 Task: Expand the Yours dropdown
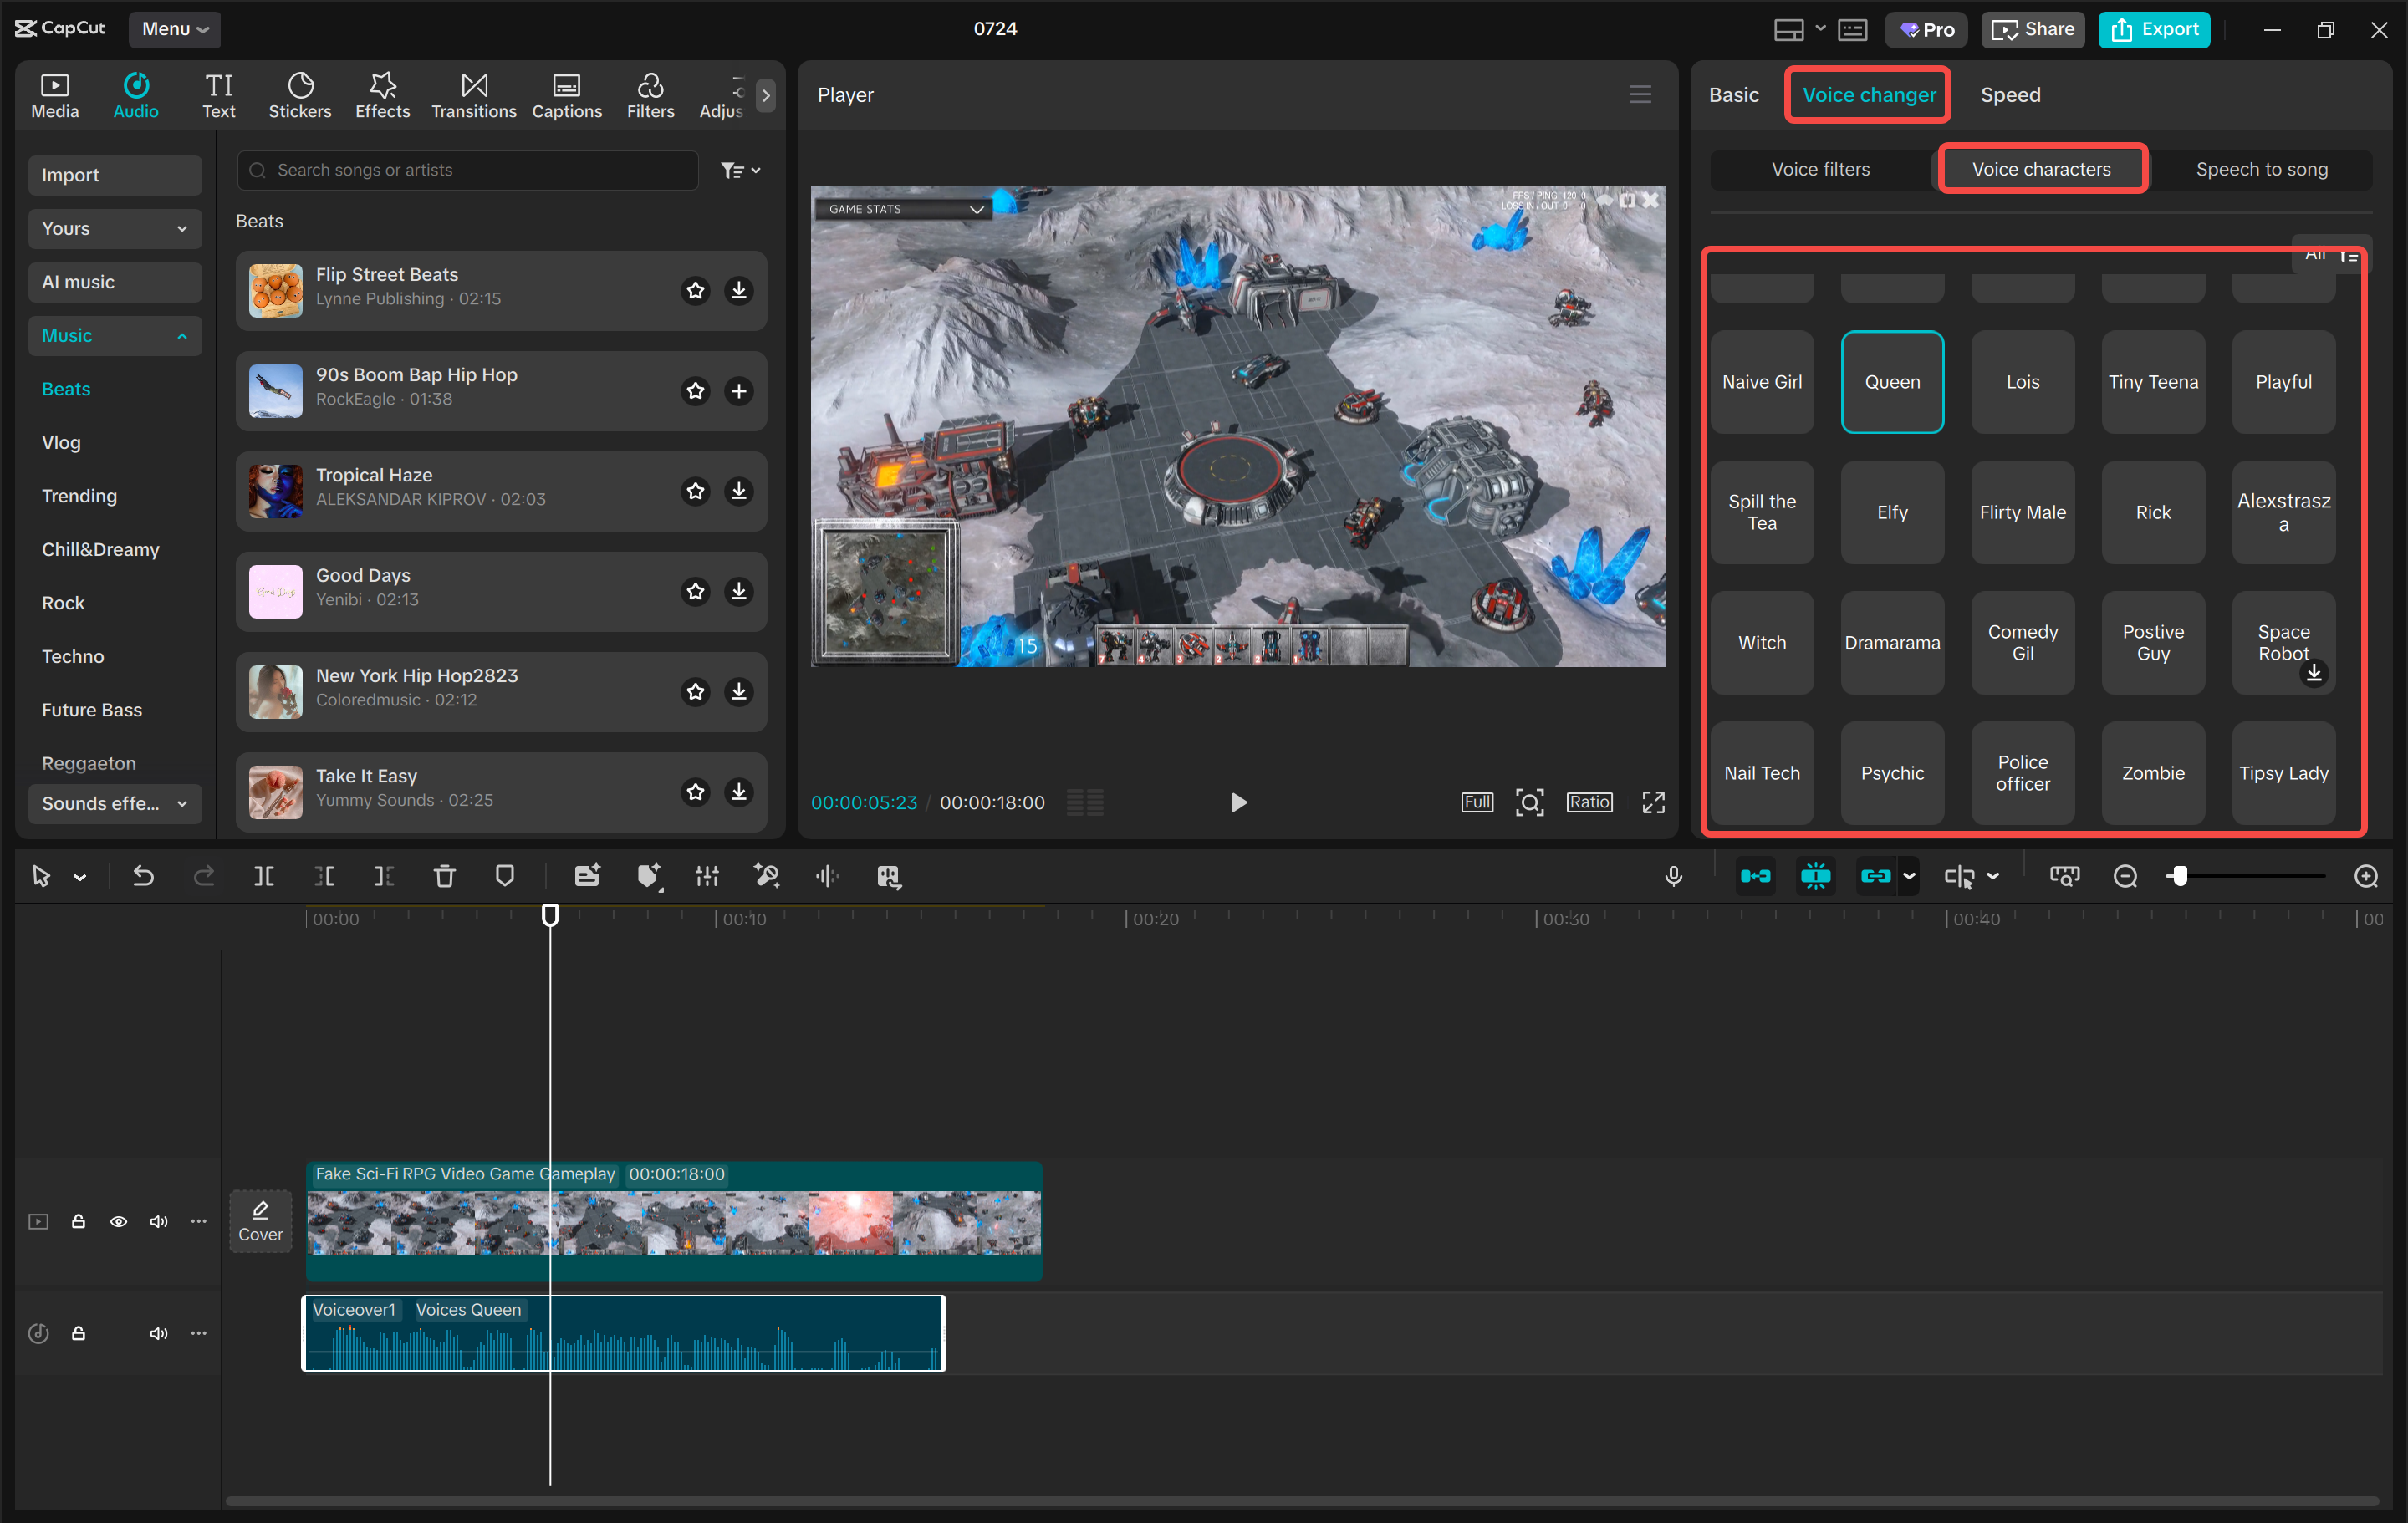tap(114, 228)
